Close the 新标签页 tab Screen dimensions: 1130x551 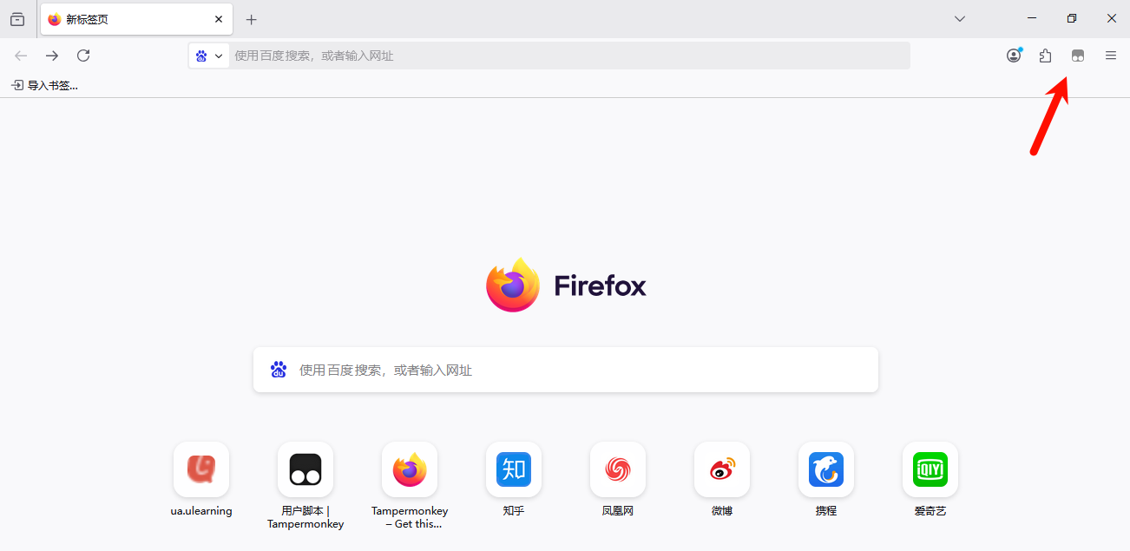[219, 19]
